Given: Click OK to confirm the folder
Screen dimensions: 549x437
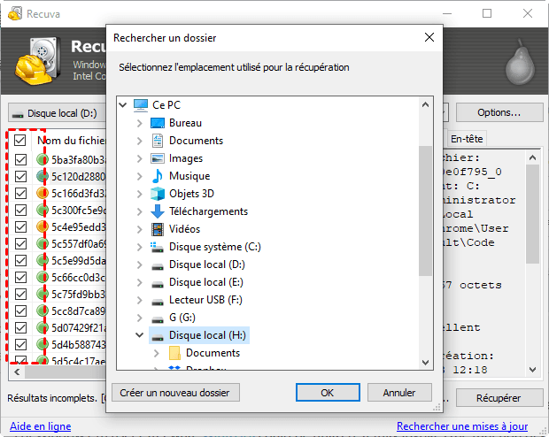Looking at the screenshot, I should click(328, 393).
